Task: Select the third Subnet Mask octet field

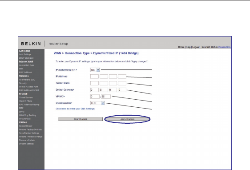Action: [x=113, y=83]
